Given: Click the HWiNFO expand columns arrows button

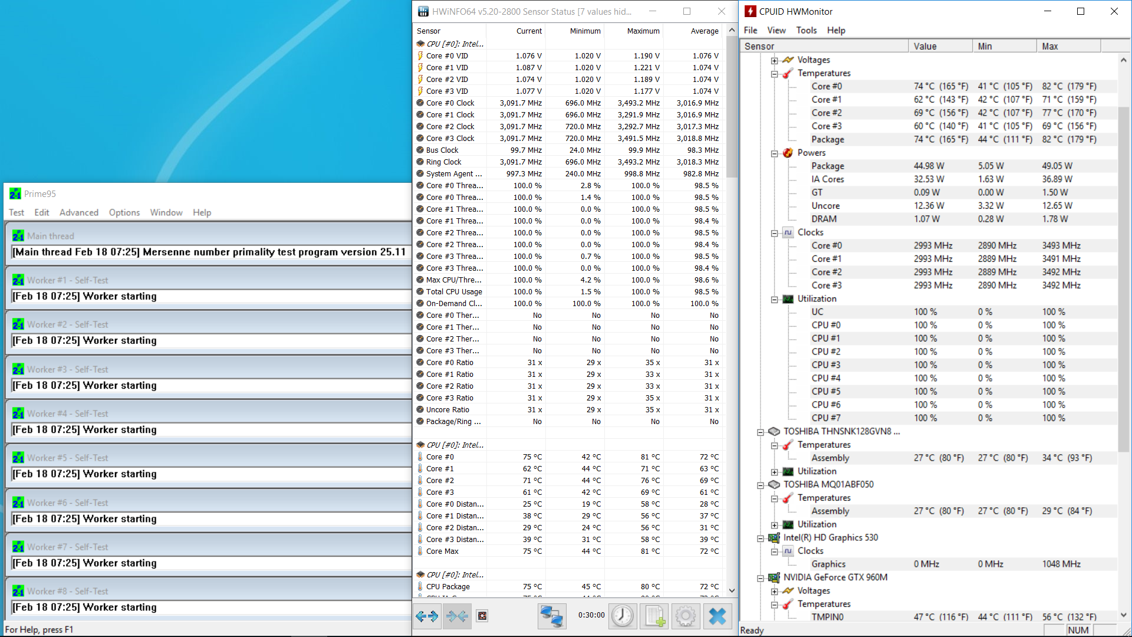Looking at the screenshot, I should [427, 616].
